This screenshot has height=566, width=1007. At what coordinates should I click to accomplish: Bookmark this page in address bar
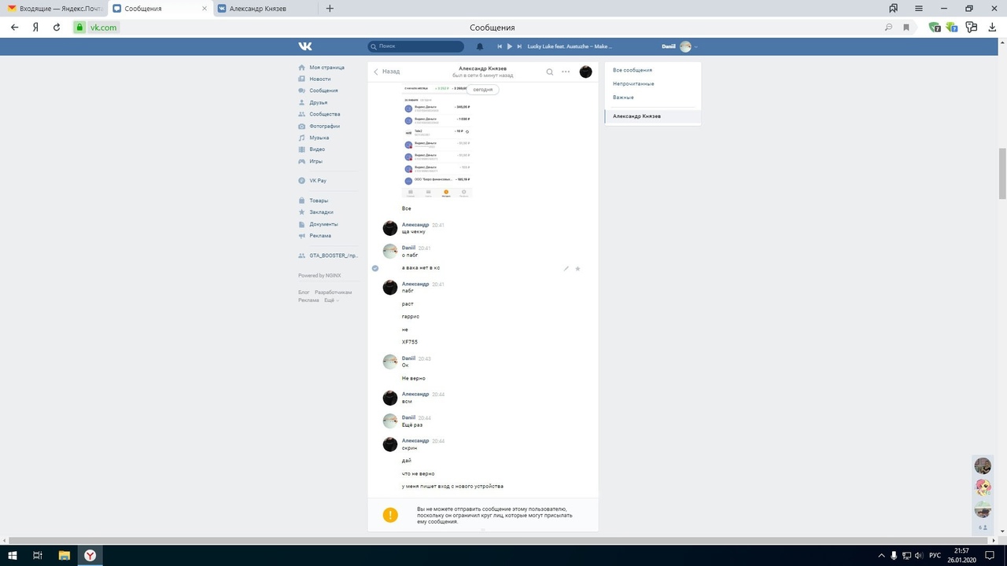906,28
